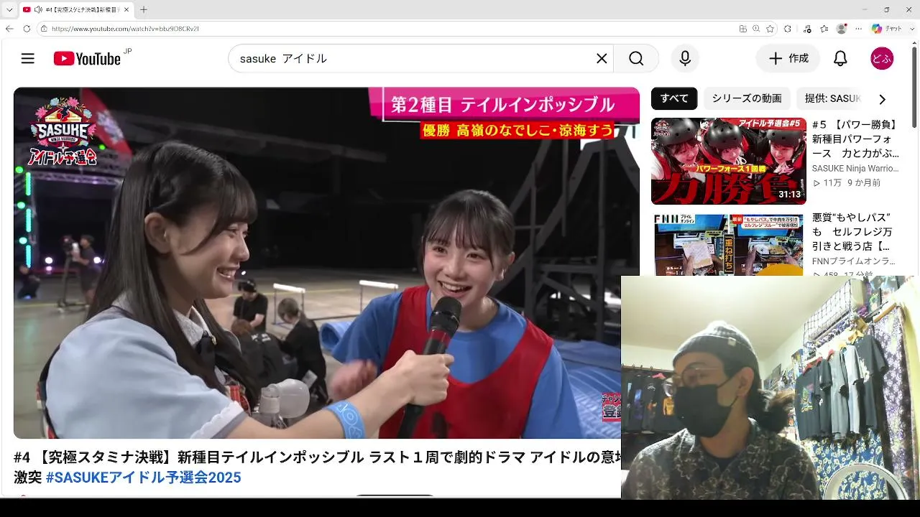Minimize the browser window
The height and width of the screenshot is (517, 920).
coord(864,9)
